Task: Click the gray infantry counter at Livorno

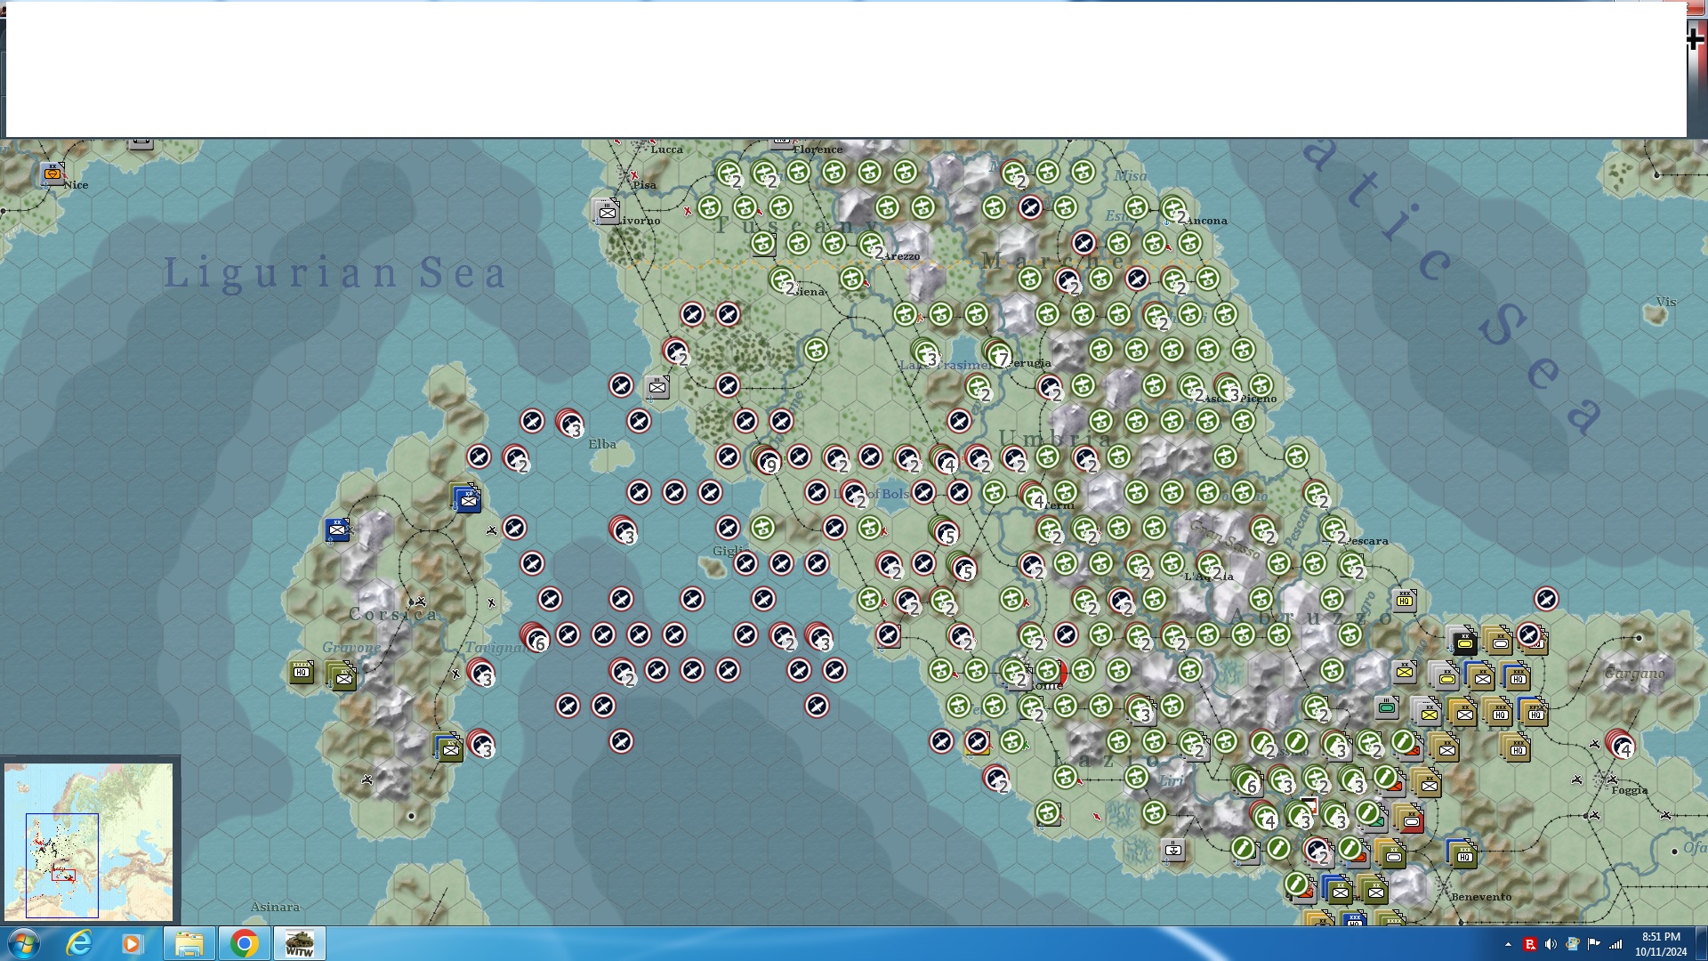Action: point(608,212)
